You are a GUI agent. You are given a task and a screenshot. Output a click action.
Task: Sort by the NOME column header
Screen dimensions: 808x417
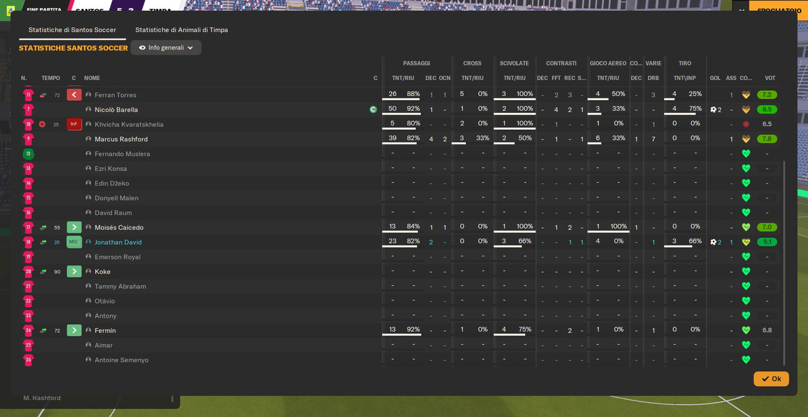(92, 78)
